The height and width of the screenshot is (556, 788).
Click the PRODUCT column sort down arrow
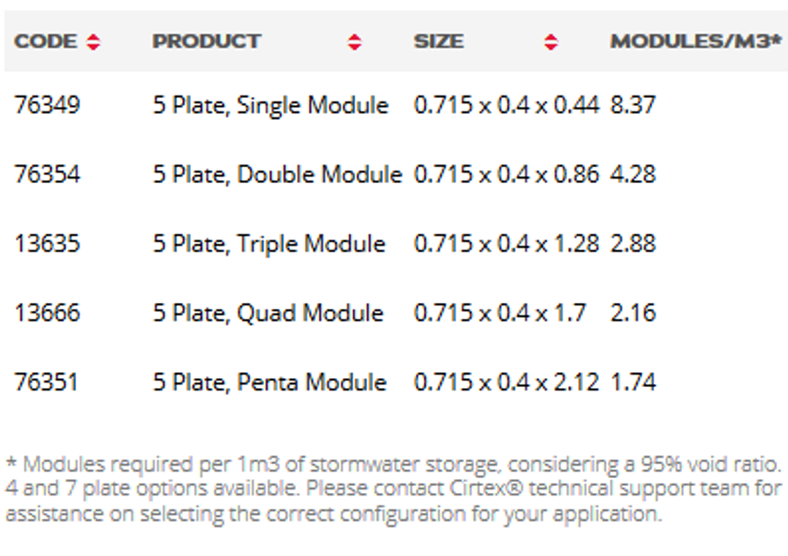tap(355, 47)
